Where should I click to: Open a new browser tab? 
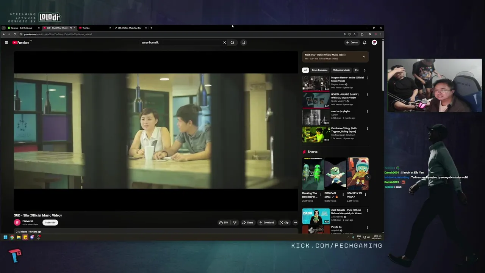tap(151, 28)
